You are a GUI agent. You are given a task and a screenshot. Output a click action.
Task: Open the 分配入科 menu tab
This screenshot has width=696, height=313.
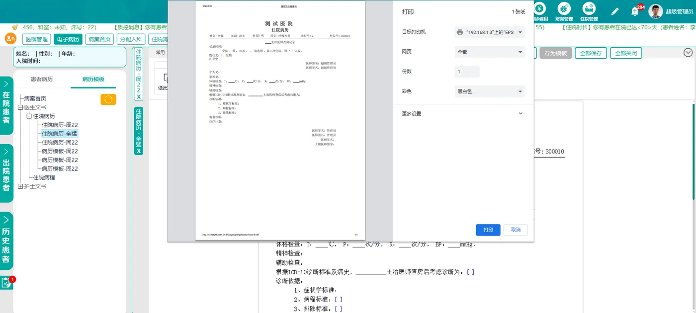pyautogui.click(x=131, y=39)
